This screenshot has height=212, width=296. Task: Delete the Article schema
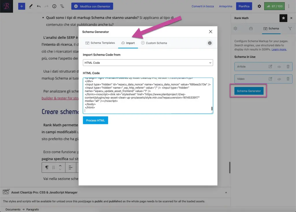pos(288,67)
